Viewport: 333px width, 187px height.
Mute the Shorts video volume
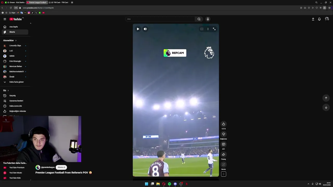click(145, 29)
